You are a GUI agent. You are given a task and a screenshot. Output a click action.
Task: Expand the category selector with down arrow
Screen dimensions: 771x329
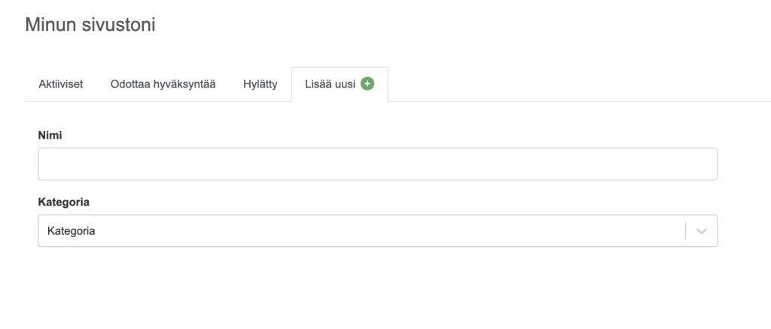point(702,231)
